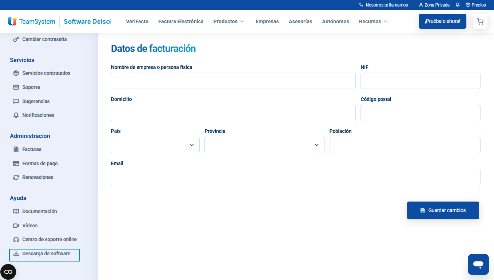This screenshot has width=494, height=280.
Task: Click the cube icon beside Precios
Action: (x=468, y=5)
